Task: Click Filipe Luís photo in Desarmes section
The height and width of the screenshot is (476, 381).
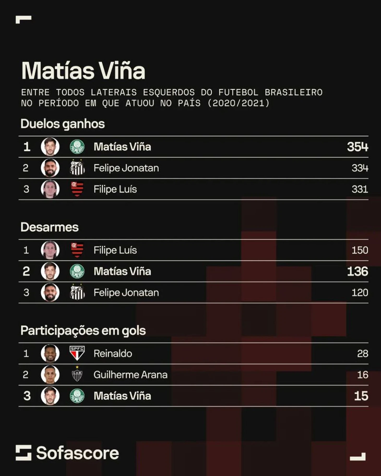Action: [50, 250]
